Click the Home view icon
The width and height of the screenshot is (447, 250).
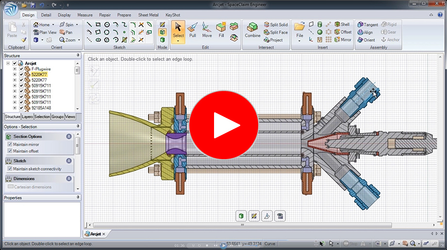36,25
